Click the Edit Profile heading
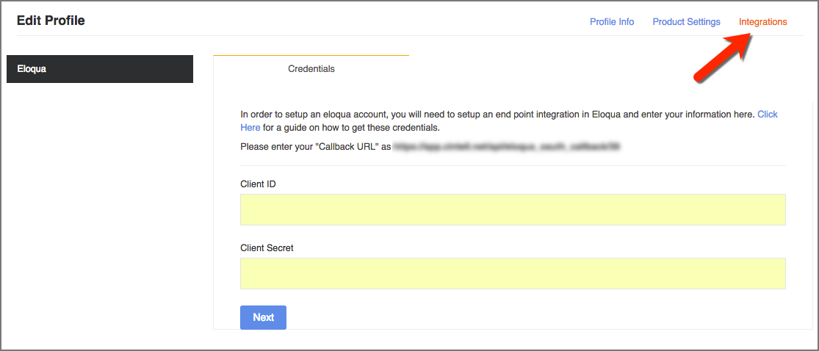The image size is (819, 351). (x=51, y=21)
